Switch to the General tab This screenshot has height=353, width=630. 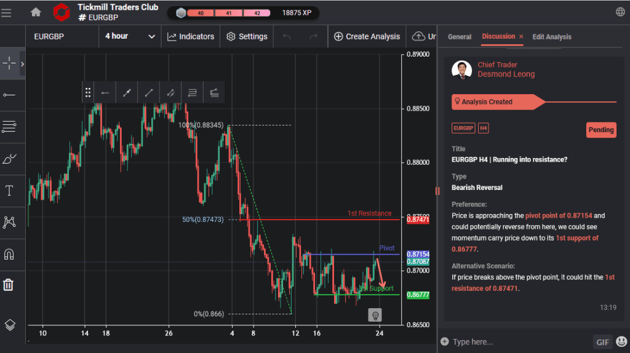point(459,36)
